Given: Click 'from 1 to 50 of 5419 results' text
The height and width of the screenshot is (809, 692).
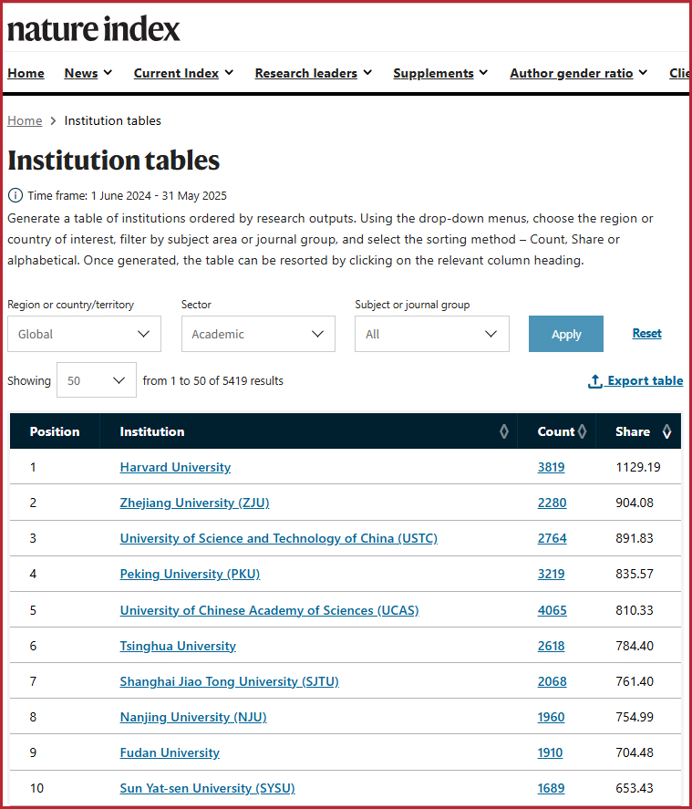Looking at the screenshot, I should 213,380.
